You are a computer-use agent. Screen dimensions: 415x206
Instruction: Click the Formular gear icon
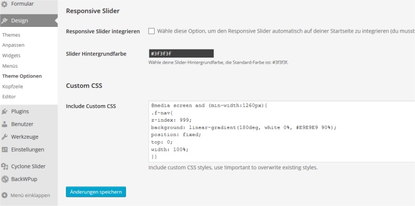pyautogui.click(x=5, y=4)
